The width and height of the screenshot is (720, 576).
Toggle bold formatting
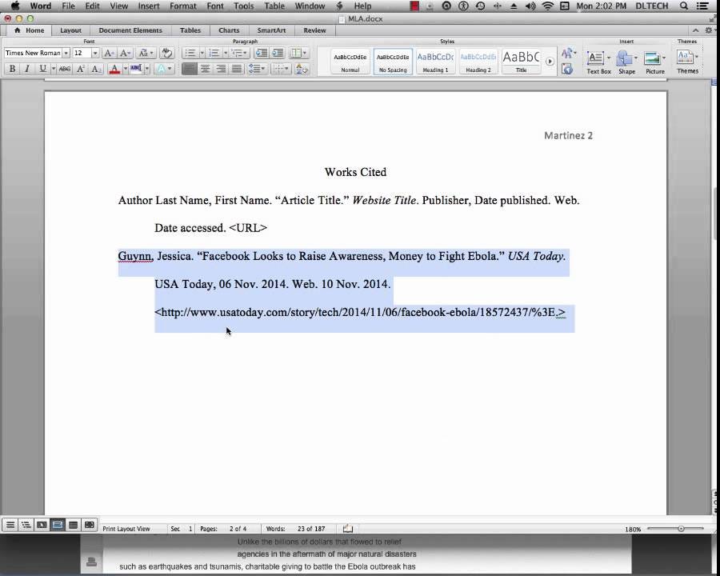[x=13, y=70]
